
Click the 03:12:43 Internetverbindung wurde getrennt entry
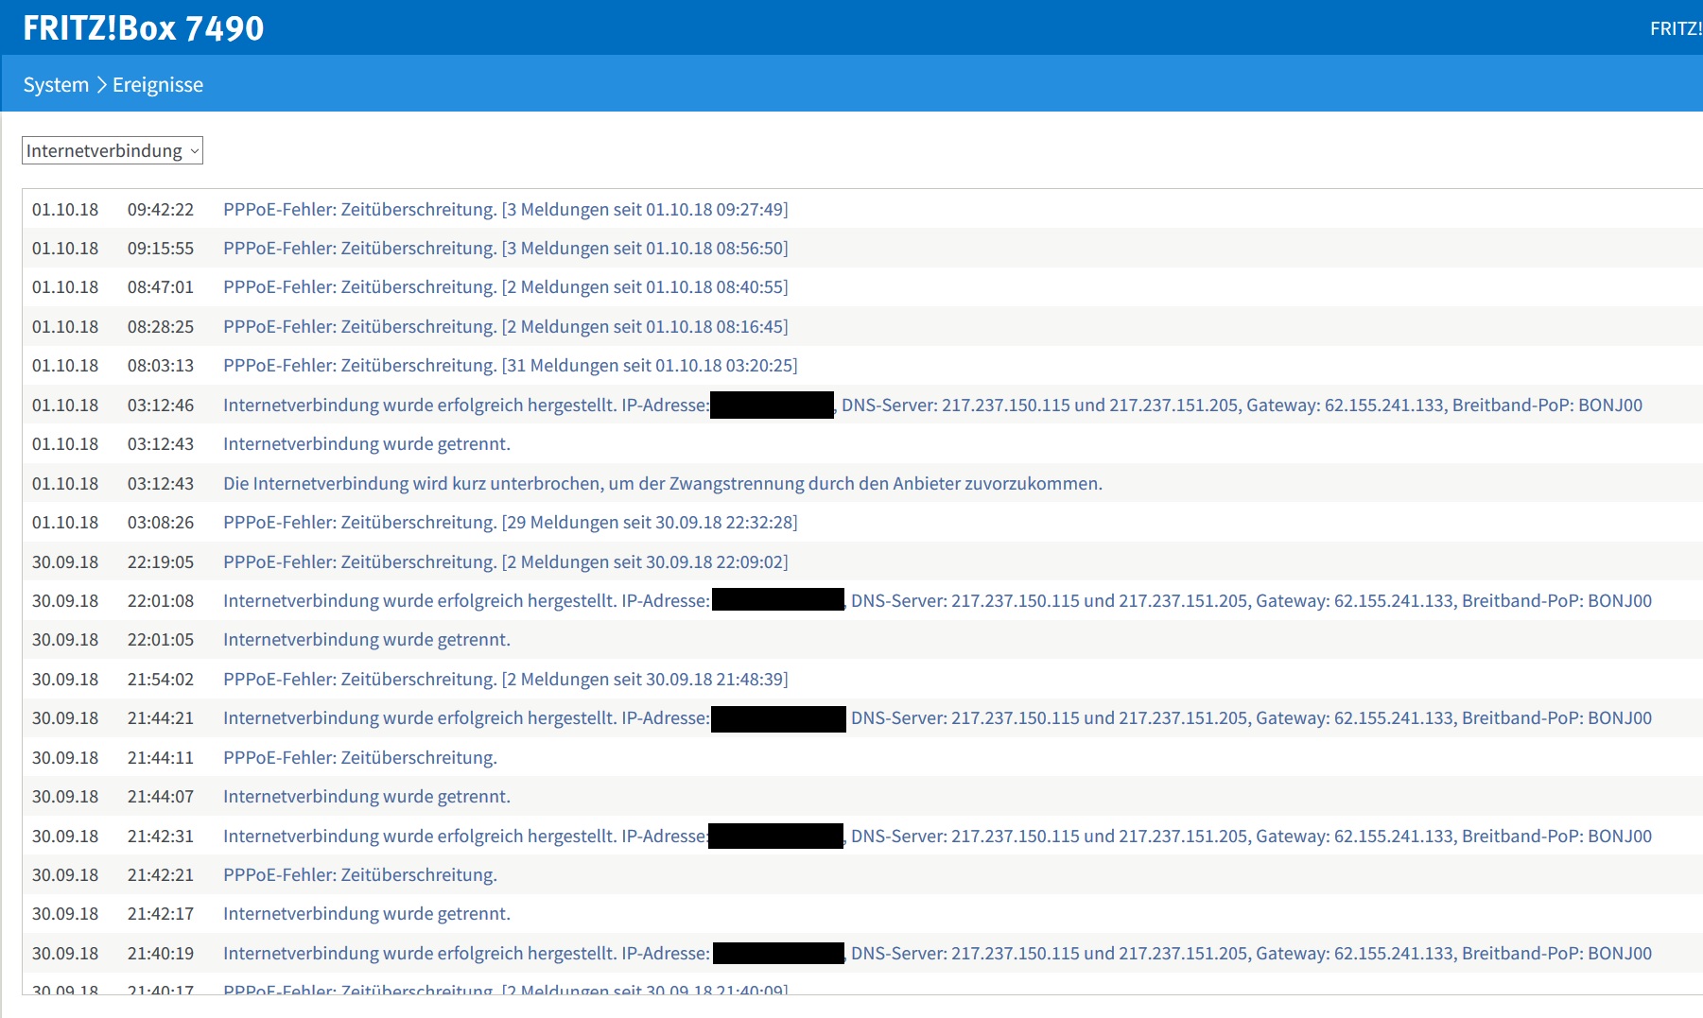pyautogui.click(x=366, y=444)
